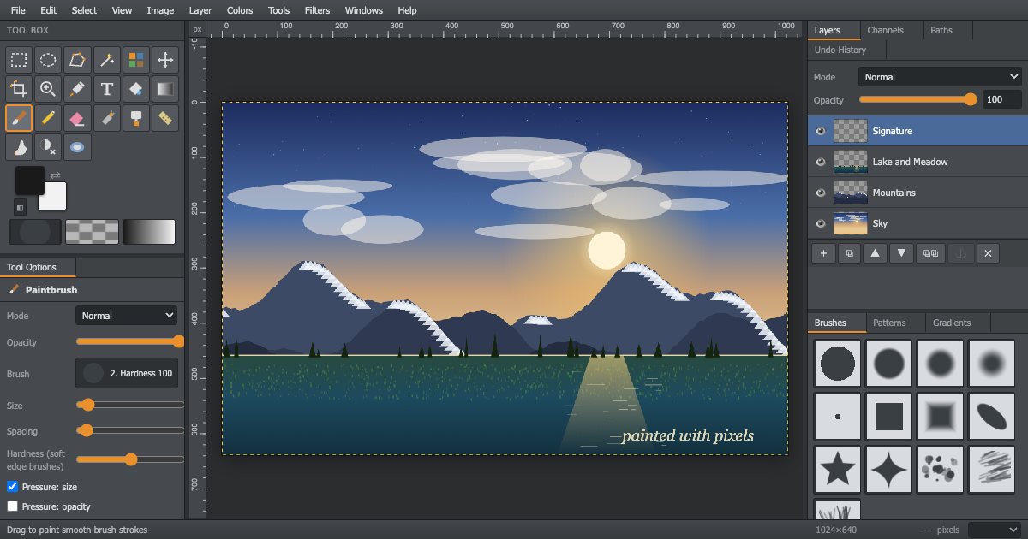Click the black foreground color swatch
The width and height of the screenshot is (1028, 539).
pos(29,180)
